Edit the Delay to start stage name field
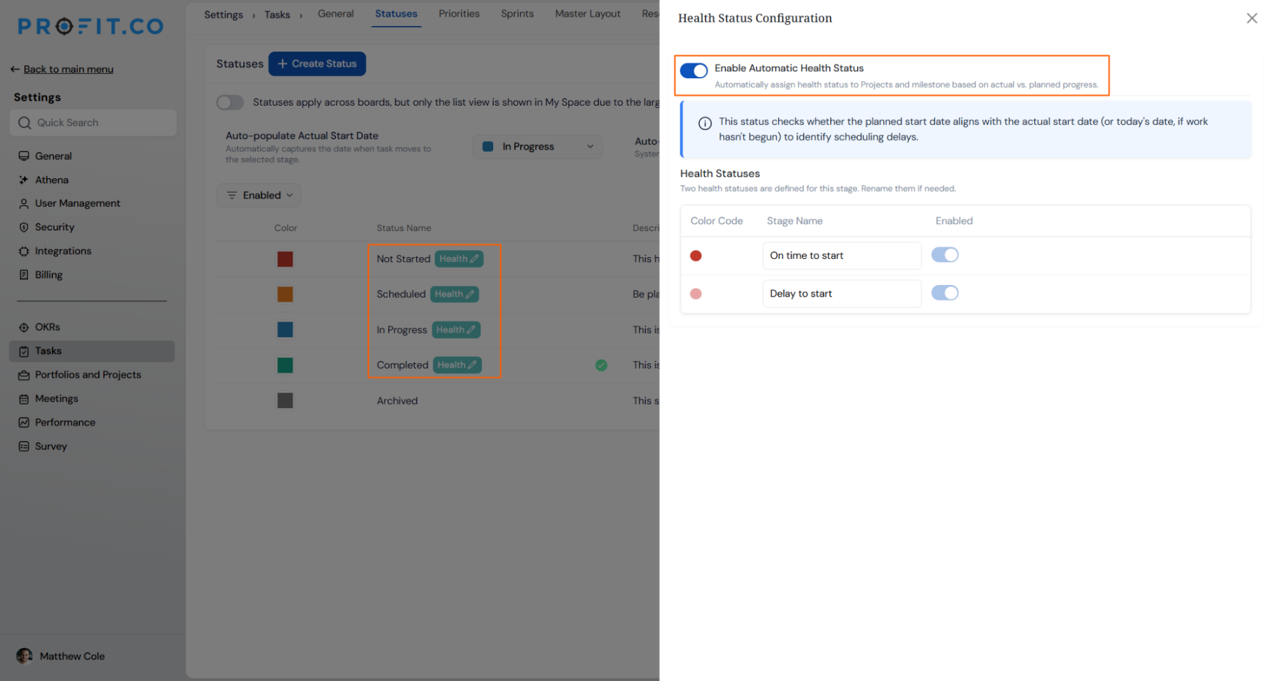The width and height of the screenshot is (1272, 681). pyautogui.click(x=841, y=293)
